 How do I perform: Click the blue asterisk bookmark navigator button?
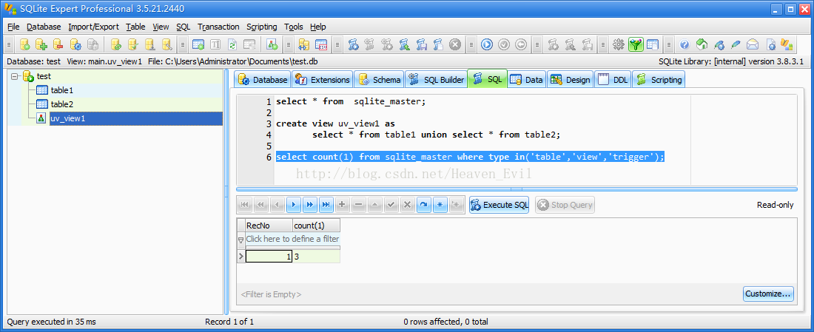tap(440, 205)
